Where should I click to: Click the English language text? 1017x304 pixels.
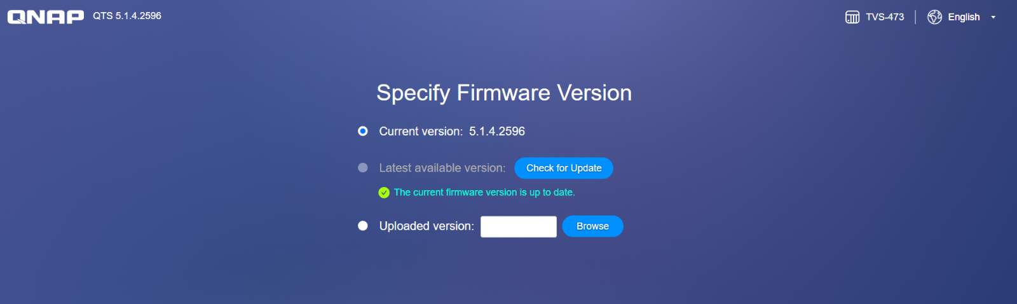pos(964,17)
